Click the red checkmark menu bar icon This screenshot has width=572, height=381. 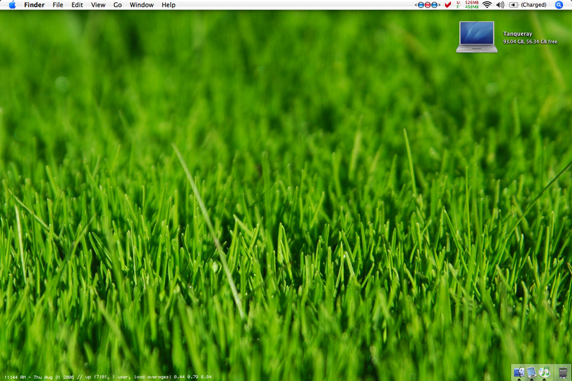tap(447, 4)
